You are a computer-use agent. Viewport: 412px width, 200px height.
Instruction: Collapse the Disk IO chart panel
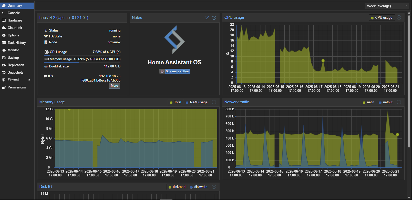tap(214, 187)
